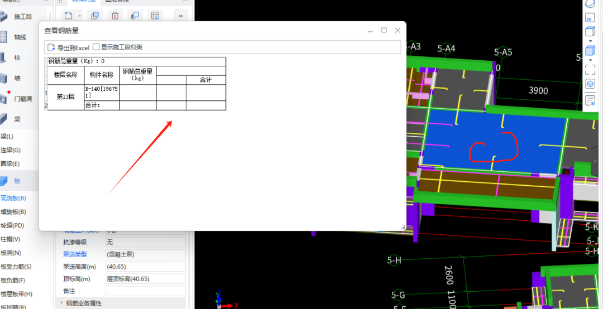
Task: Select the 轴线 grid icon
Action: point(3,37)
